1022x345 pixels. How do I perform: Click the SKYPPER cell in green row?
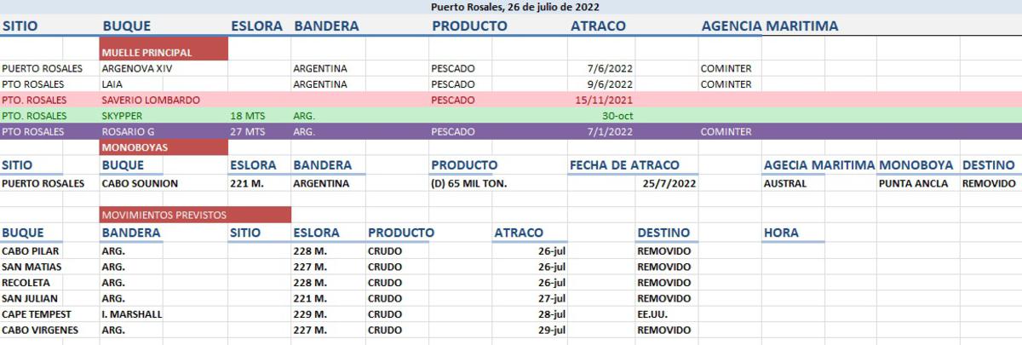pos(164,116)
